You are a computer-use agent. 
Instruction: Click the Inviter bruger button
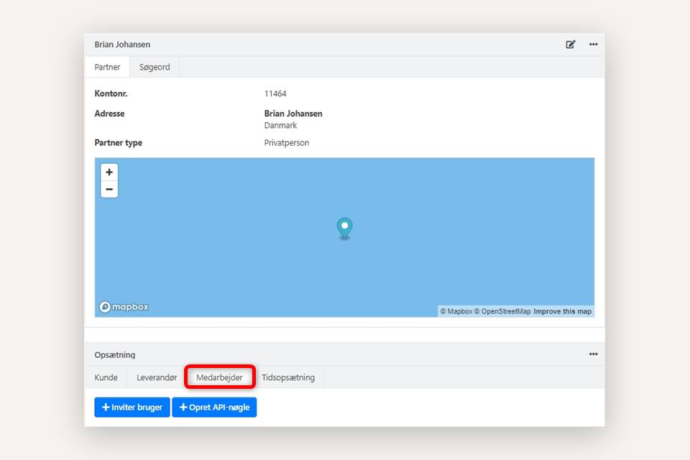pos(132,408)
